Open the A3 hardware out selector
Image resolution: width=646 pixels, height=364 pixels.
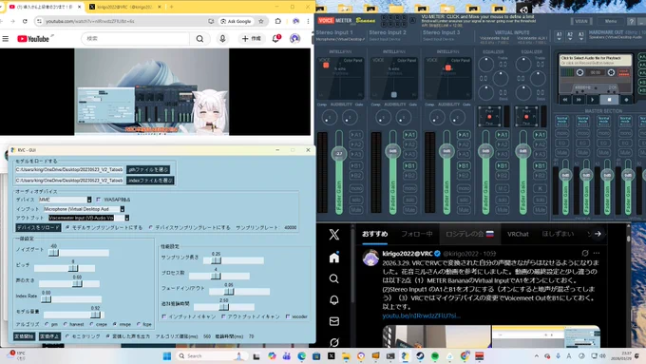(x=580, y=36)
